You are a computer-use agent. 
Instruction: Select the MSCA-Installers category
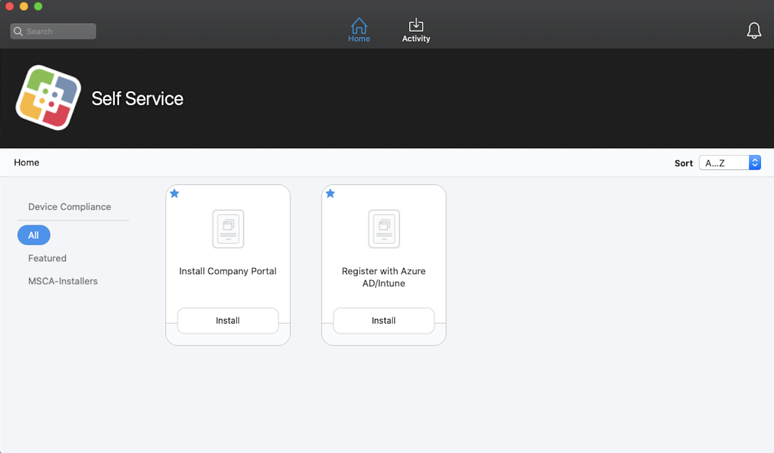click(x=63, y=281)
